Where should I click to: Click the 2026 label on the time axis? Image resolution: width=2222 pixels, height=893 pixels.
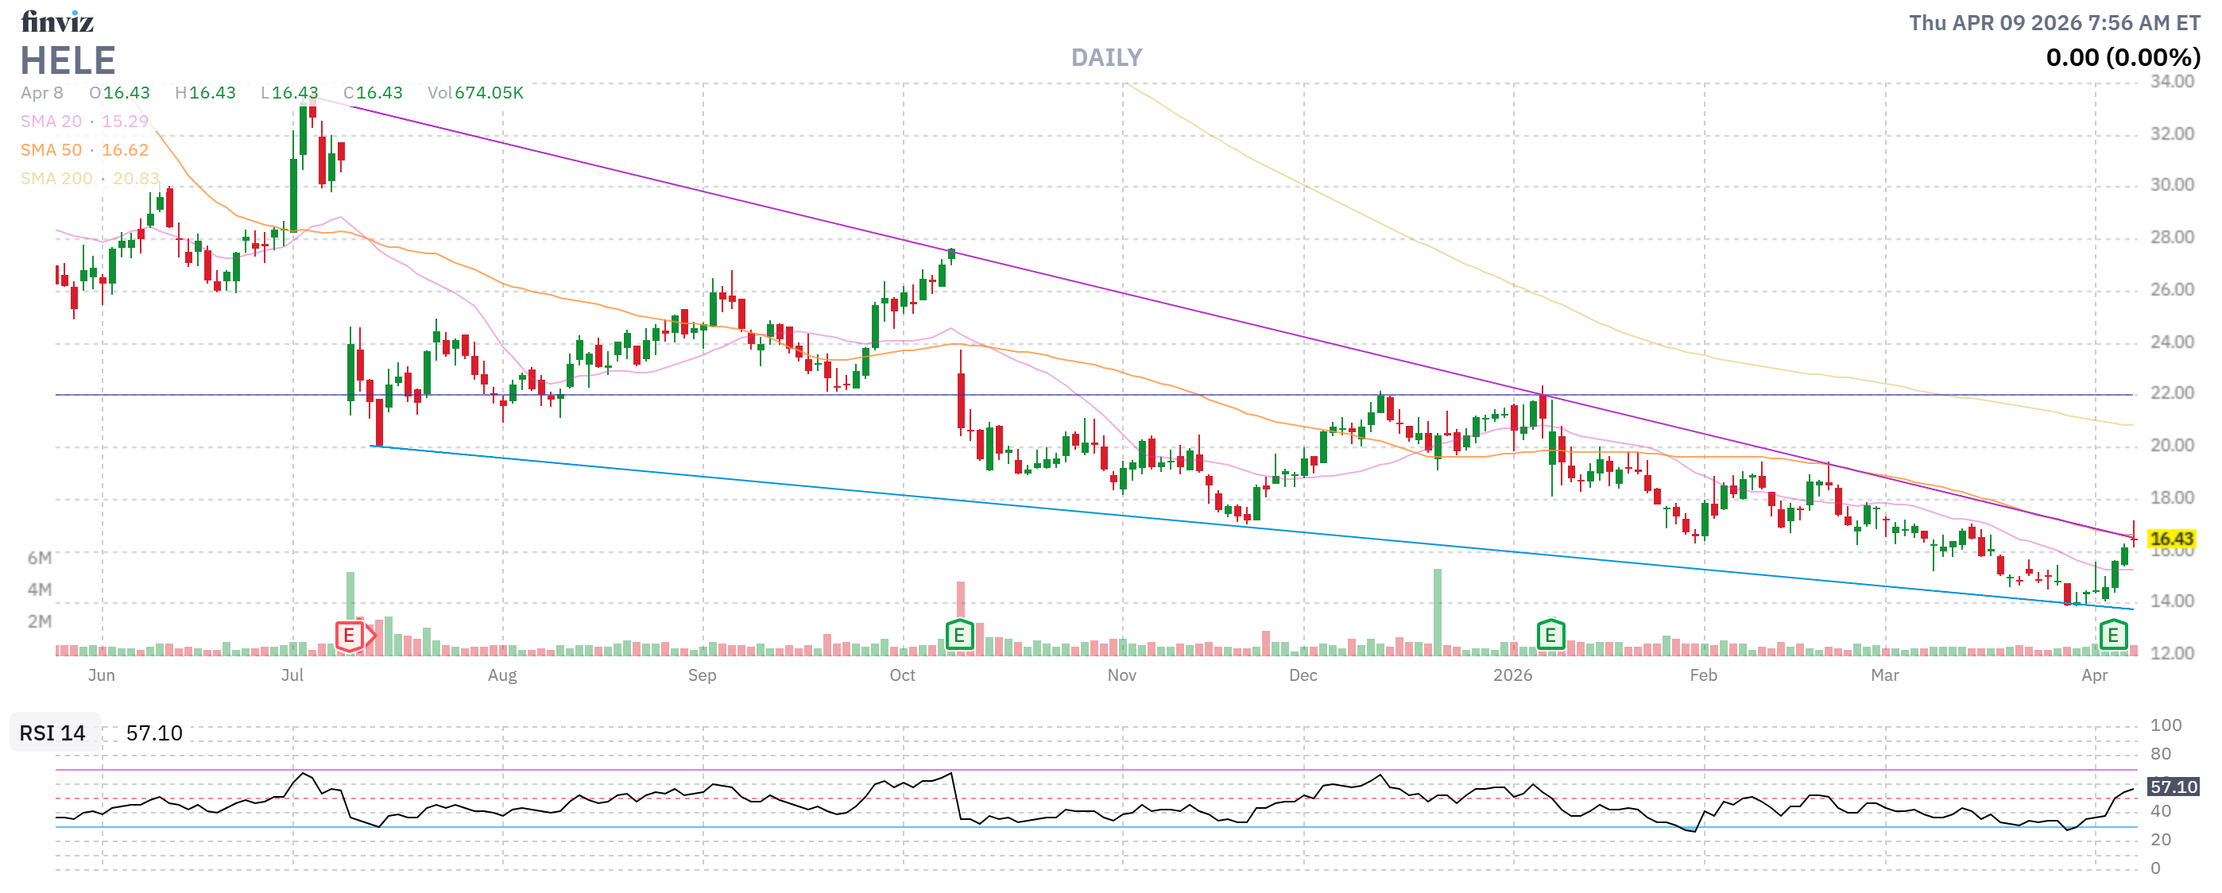click(1512, 675)
